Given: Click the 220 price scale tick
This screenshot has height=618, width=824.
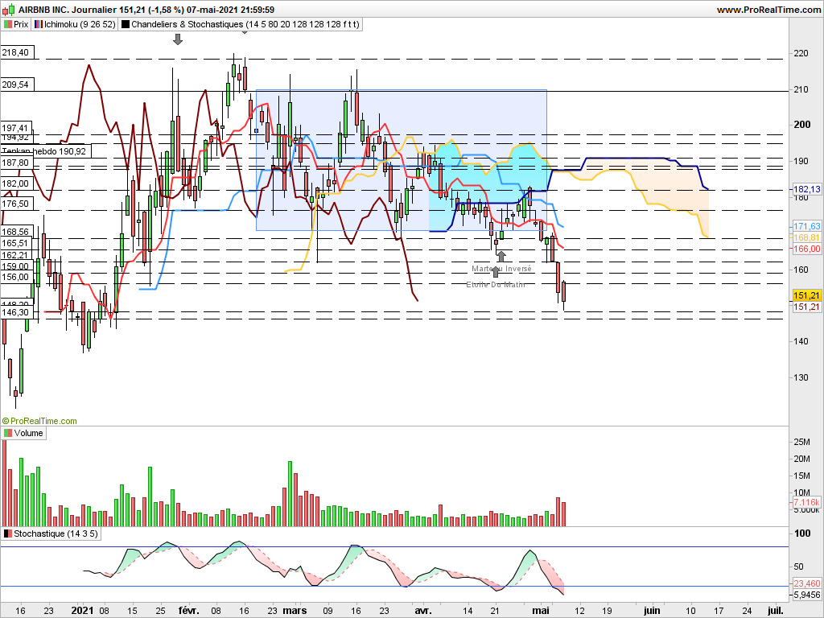Looking at the screenshot, I should pos(801,53).
